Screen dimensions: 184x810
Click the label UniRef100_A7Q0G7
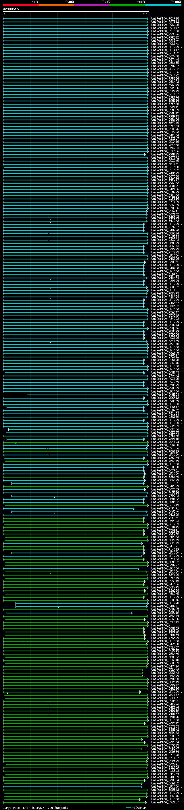coord(165,66)
